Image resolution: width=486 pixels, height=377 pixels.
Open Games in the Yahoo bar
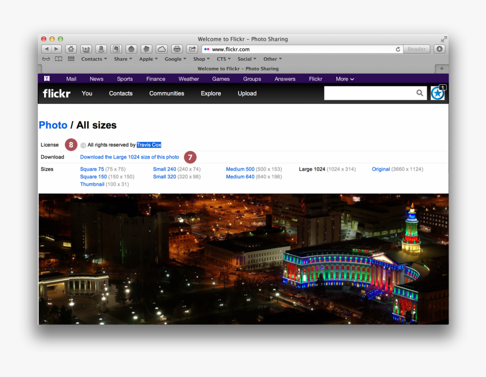pos(221,79)
